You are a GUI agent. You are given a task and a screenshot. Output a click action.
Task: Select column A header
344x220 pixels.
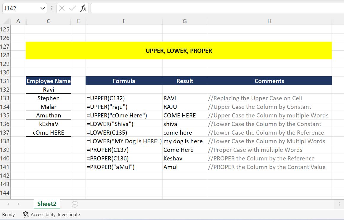pyautogui.click(x=18, y=21)
